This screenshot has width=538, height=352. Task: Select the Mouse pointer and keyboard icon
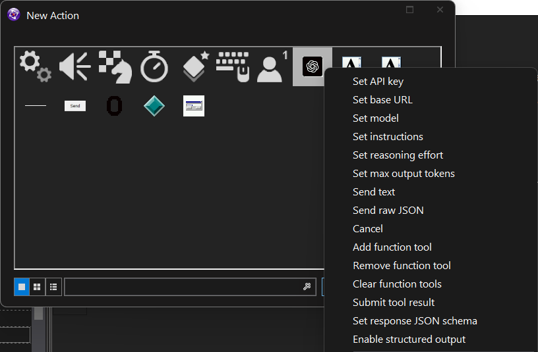233,66
